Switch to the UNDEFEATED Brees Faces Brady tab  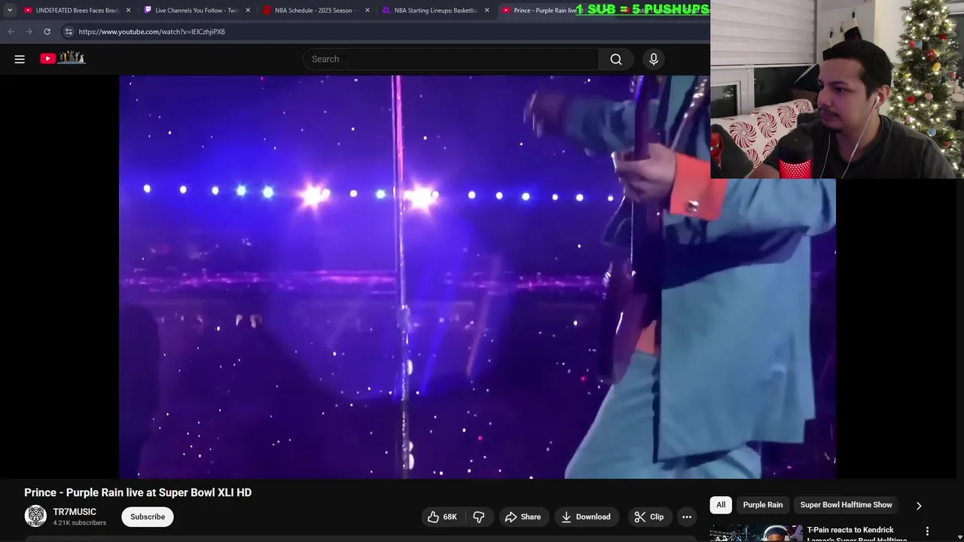coord(78,11)
